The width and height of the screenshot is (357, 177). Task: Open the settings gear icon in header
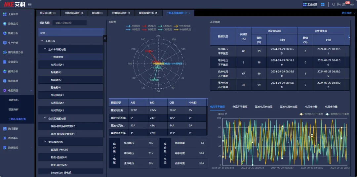coord(352,4)
